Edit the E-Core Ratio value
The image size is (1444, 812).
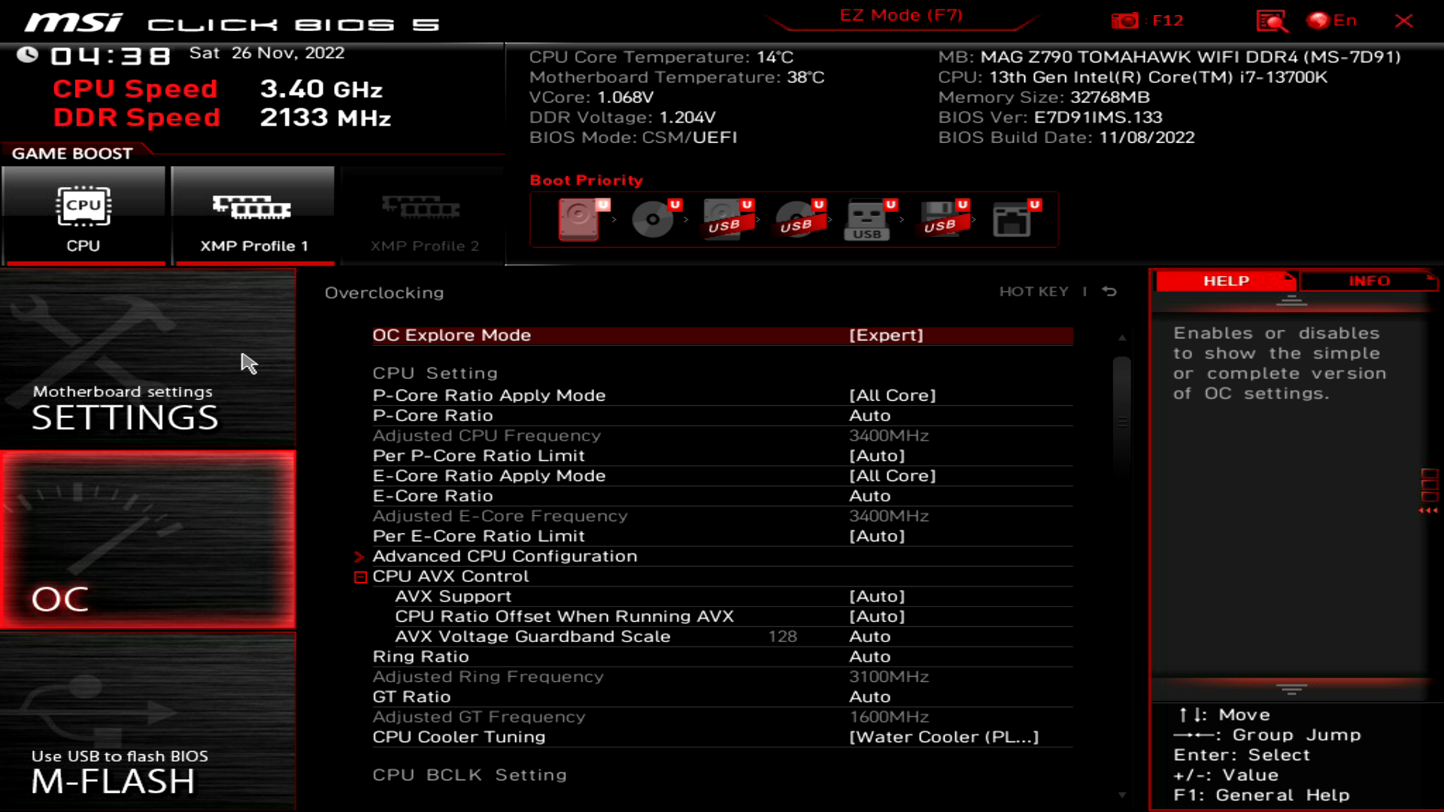pos(722,496)
